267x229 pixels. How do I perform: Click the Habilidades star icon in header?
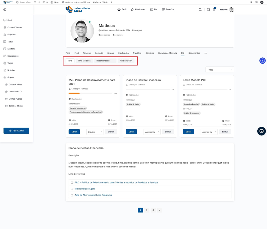click(x=132, y=10)
